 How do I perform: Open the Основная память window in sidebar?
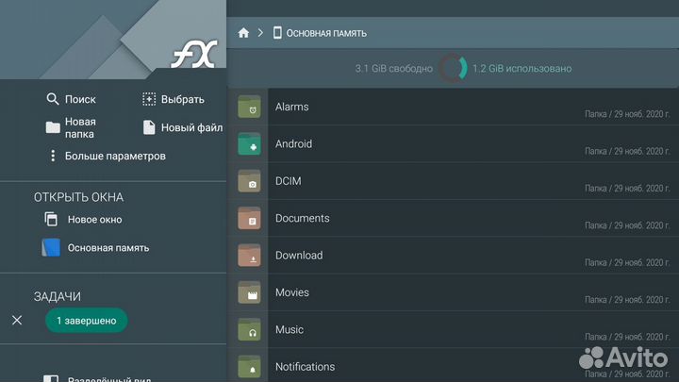[x=108, y=248]
